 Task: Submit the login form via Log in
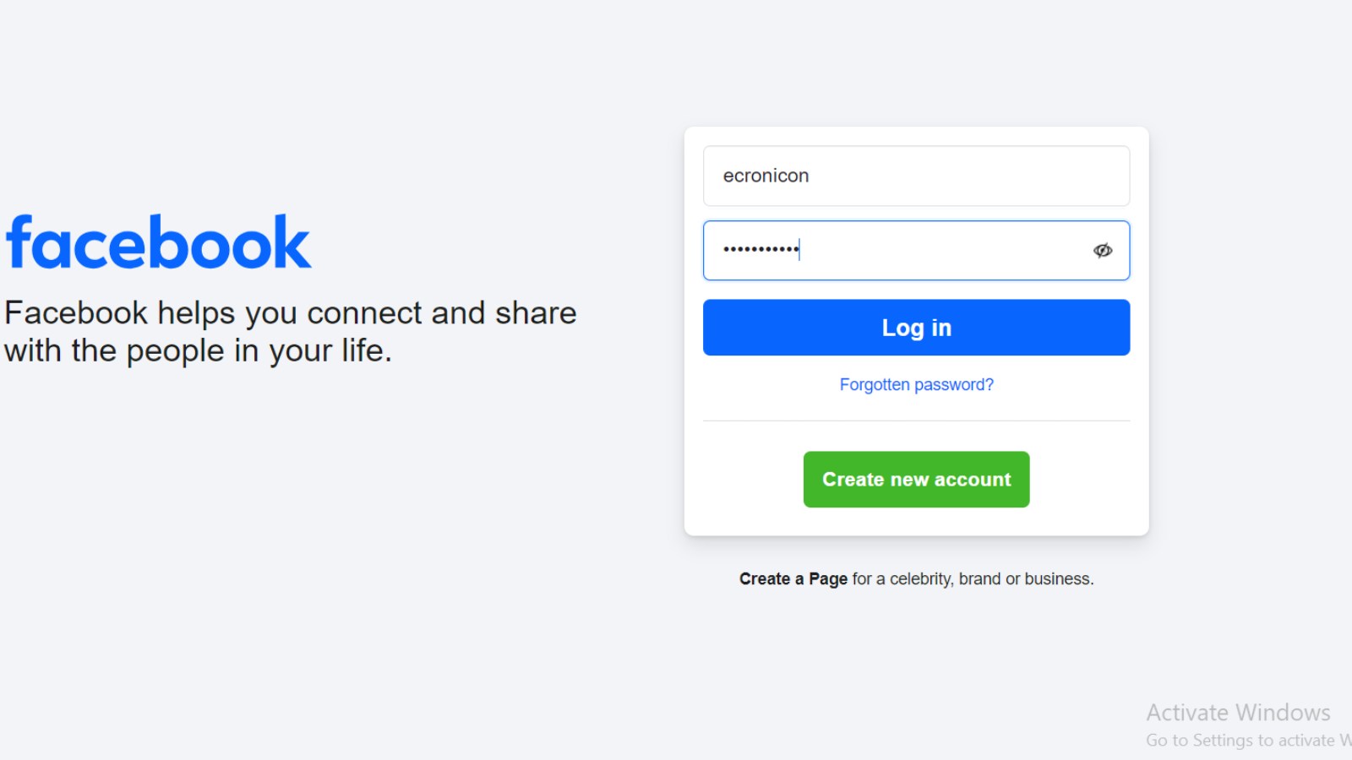point(916,328)
